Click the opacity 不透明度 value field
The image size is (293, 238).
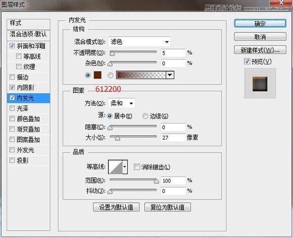(x=173, y=53)
